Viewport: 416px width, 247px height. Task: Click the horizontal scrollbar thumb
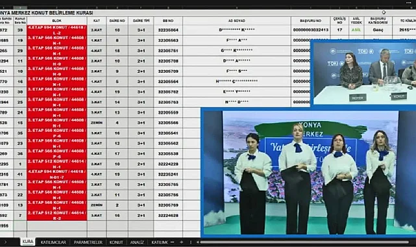[304, 242]
